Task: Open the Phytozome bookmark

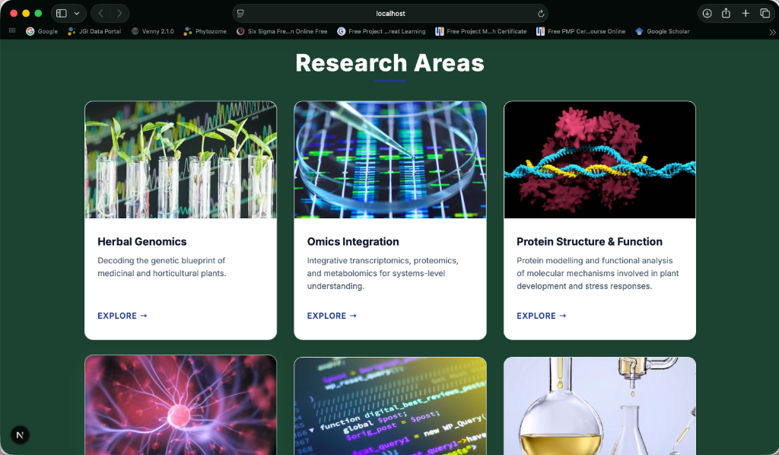Action: pos(205,31)
